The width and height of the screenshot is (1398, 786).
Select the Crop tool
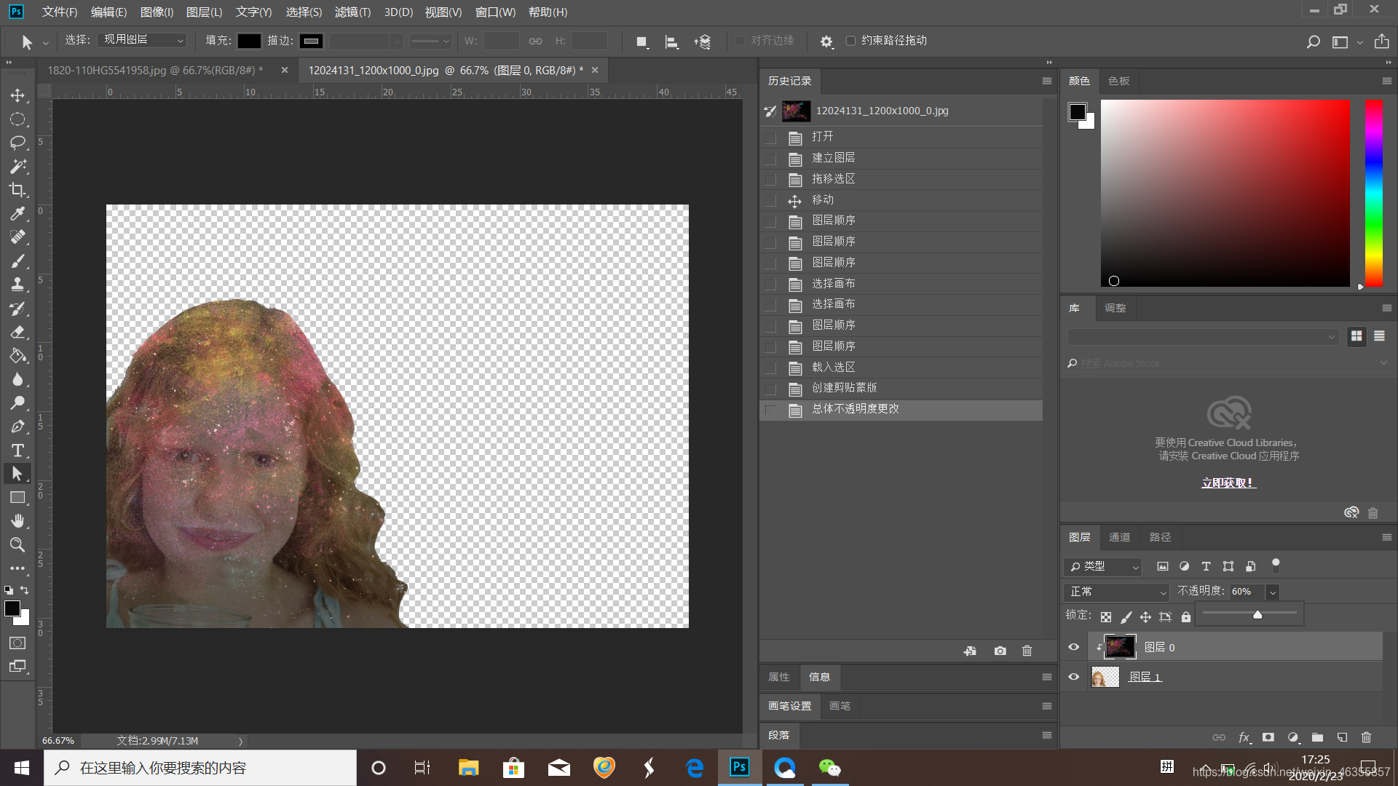17,190
